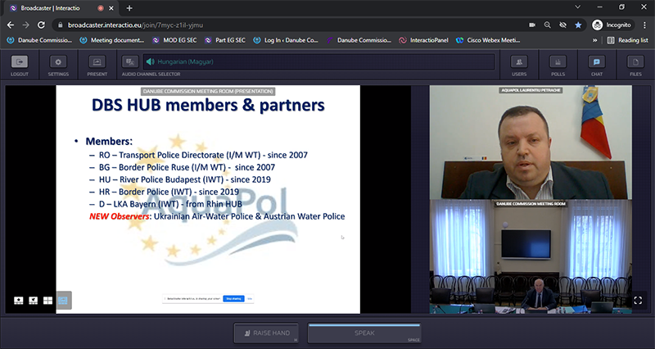Mute the Hungarian channel speaker icon
Screen dimensions: 655x349
(151, 62)
